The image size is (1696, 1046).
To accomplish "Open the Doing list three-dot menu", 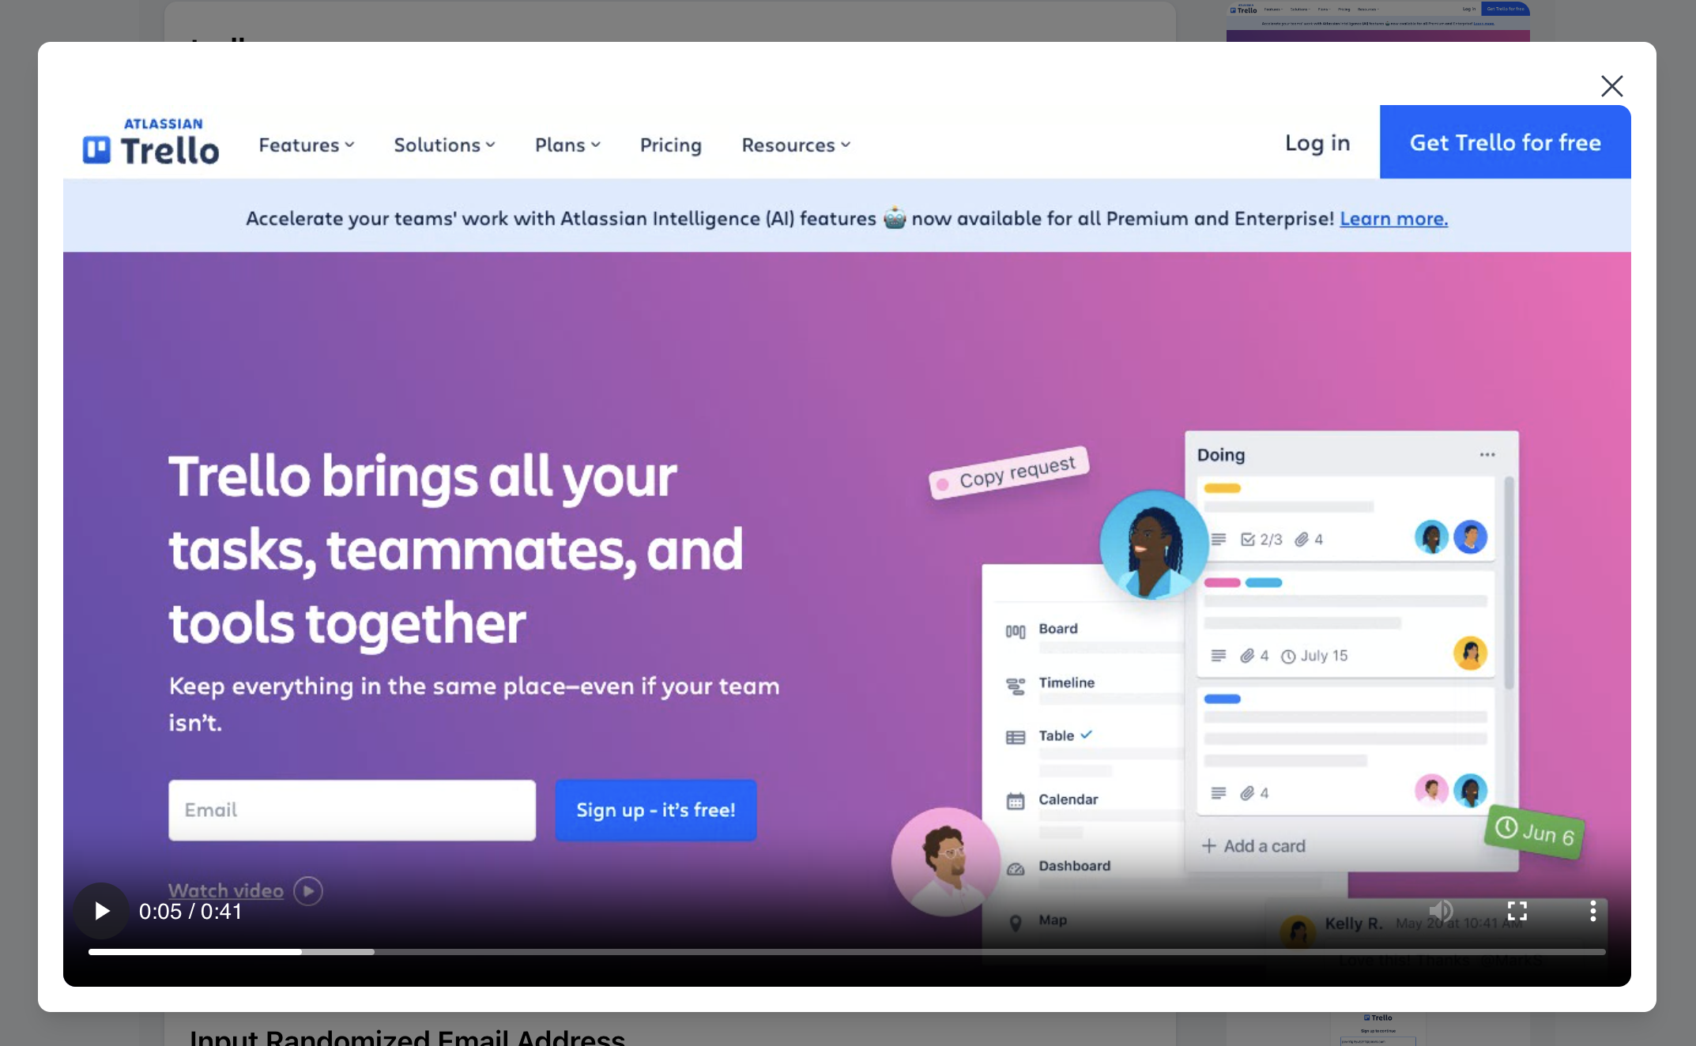I will 1487,455.
